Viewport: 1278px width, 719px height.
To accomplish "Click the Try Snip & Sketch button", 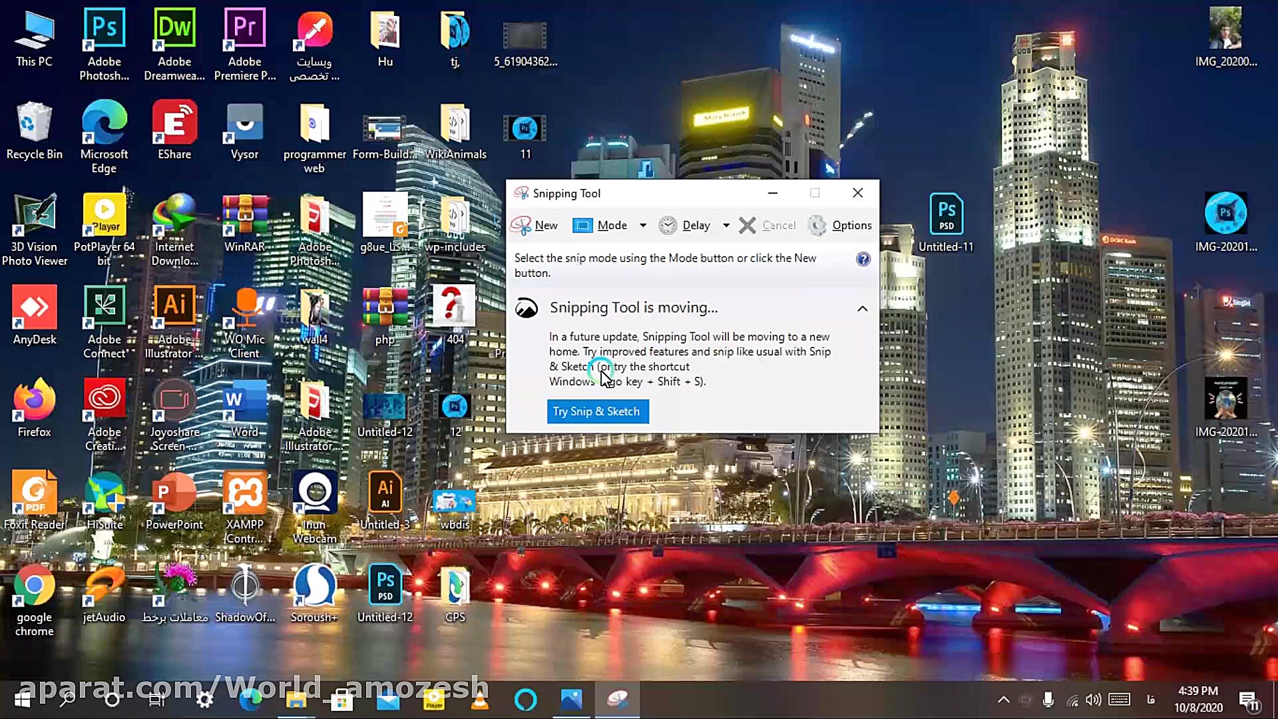I will coord(597,411).
